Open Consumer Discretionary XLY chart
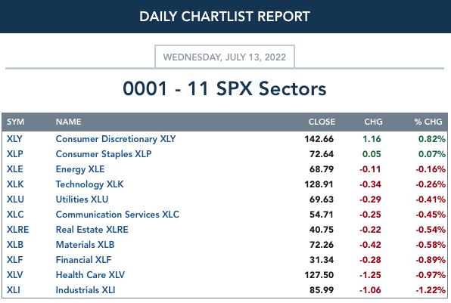This screenshot has height=303, width=451. [116, 139]
